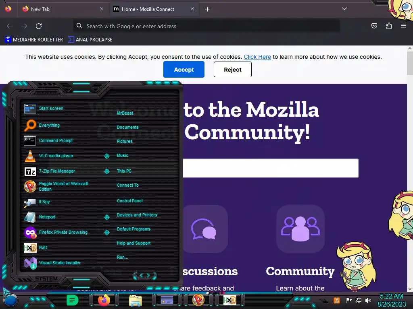This screenshot has height=309, width=413.
Task: Open Firefox extensions panel
Action: (x=389, y=26)
